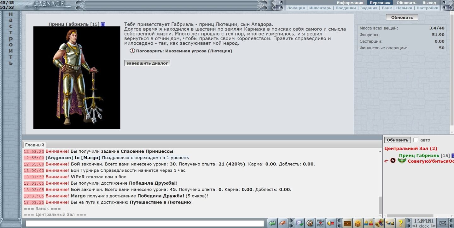Open info icon next to Принц Габриэль title
Image resolution: width=454 pixels, height=228 pixels.
(x=103, y=24)
